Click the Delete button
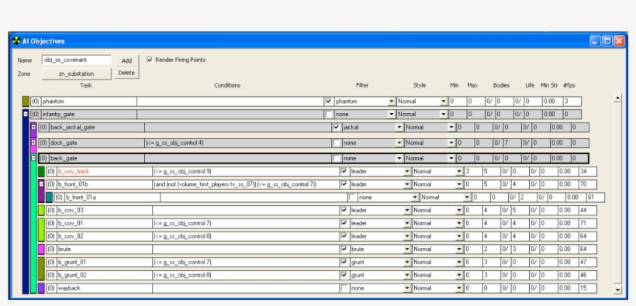 126,73
